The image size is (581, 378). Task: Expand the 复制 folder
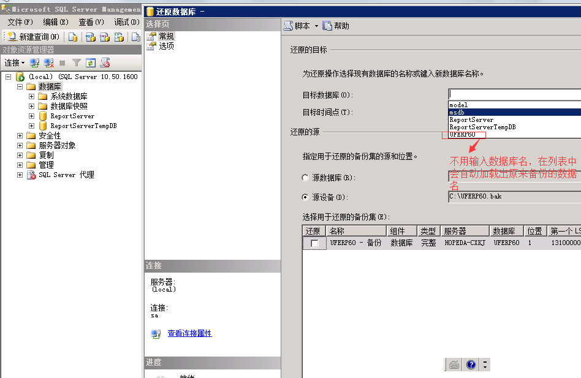(x=20, y=155)
